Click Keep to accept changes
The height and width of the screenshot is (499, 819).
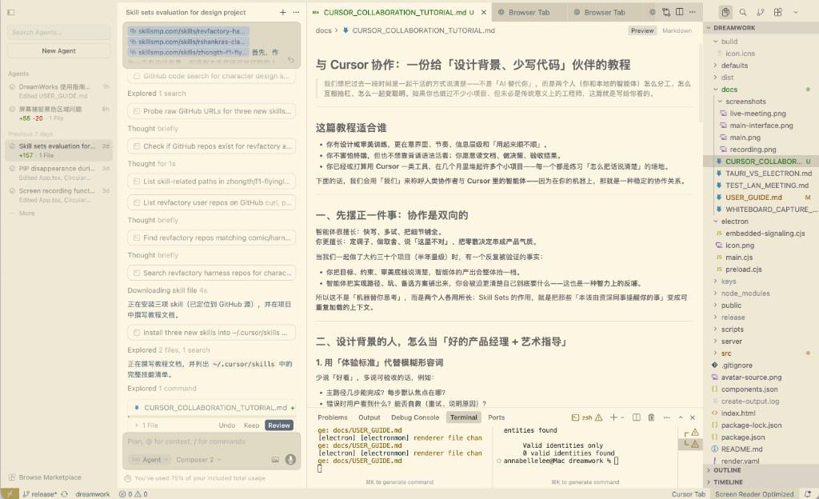tap(251, 425)
